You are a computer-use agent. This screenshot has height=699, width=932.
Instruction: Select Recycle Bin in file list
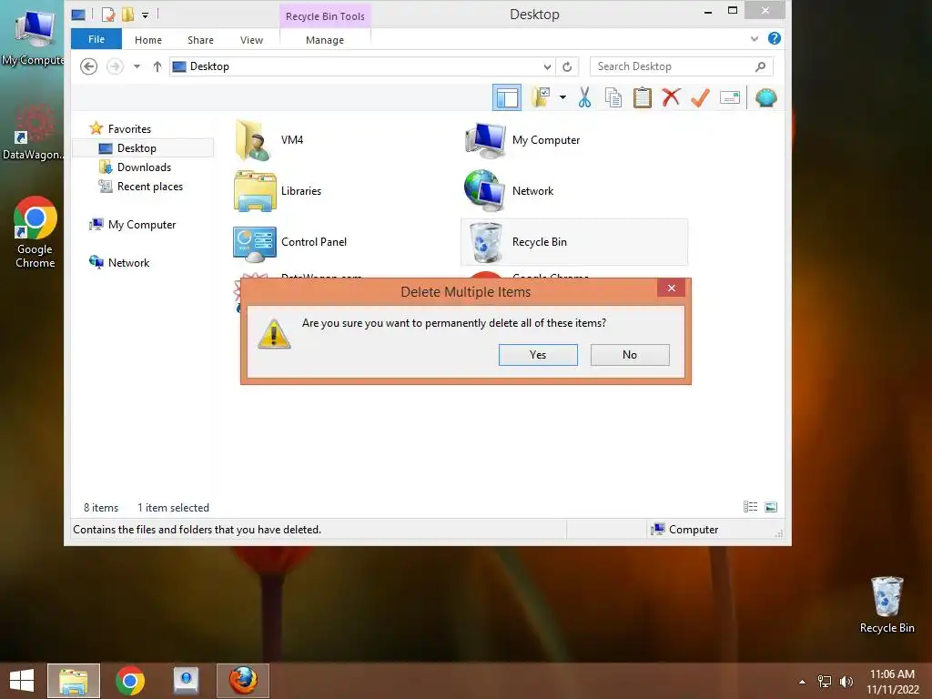click(574, 242)
